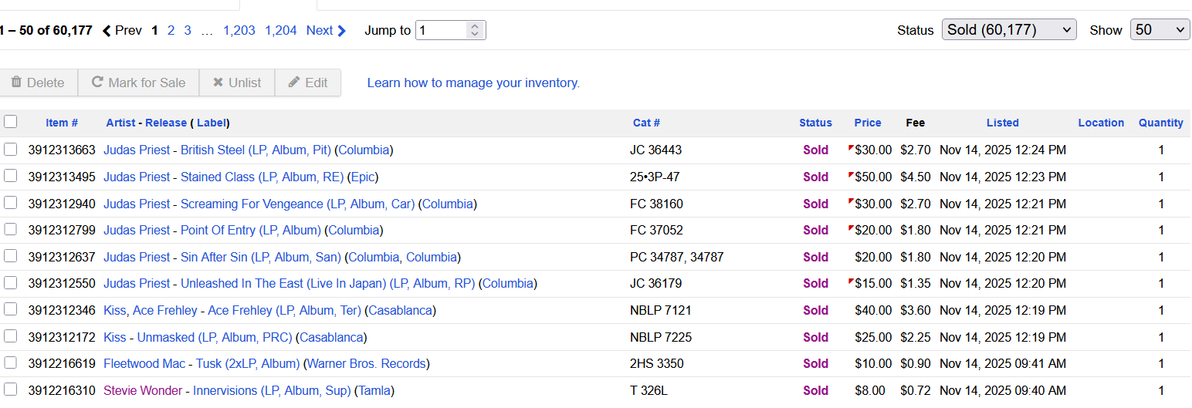Click the Mark for Sale button
Screen dimensions: 1192x408
click(138, 83)
